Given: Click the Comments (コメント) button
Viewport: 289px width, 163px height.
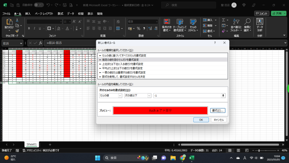Looking at the screenshot, I should click(262, 14).
